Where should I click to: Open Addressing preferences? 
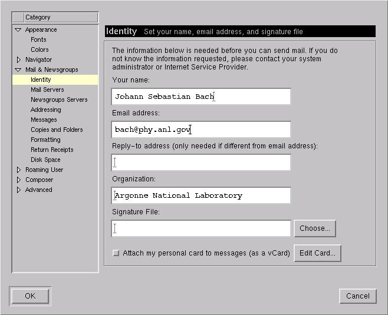tap(46, 110)
